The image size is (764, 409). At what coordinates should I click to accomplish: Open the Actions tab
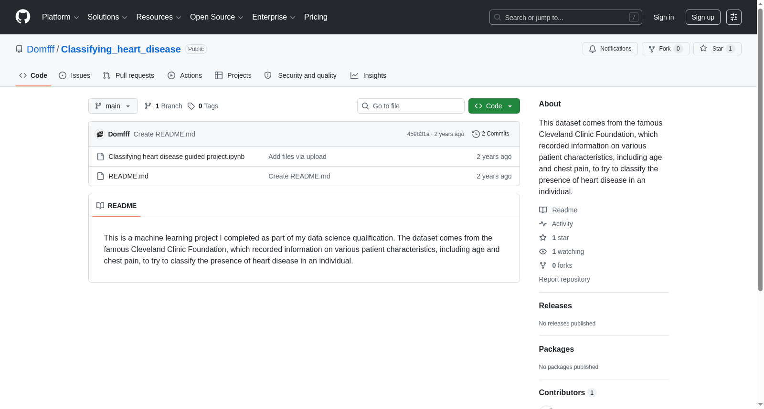click(185, 75)
